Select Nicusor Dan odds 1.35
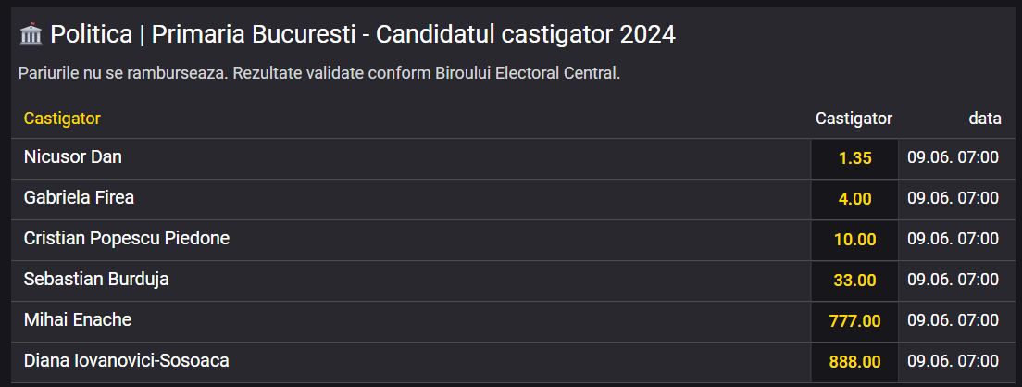The height and width of the screenshot is (387, 1022). tap(854, 158)
